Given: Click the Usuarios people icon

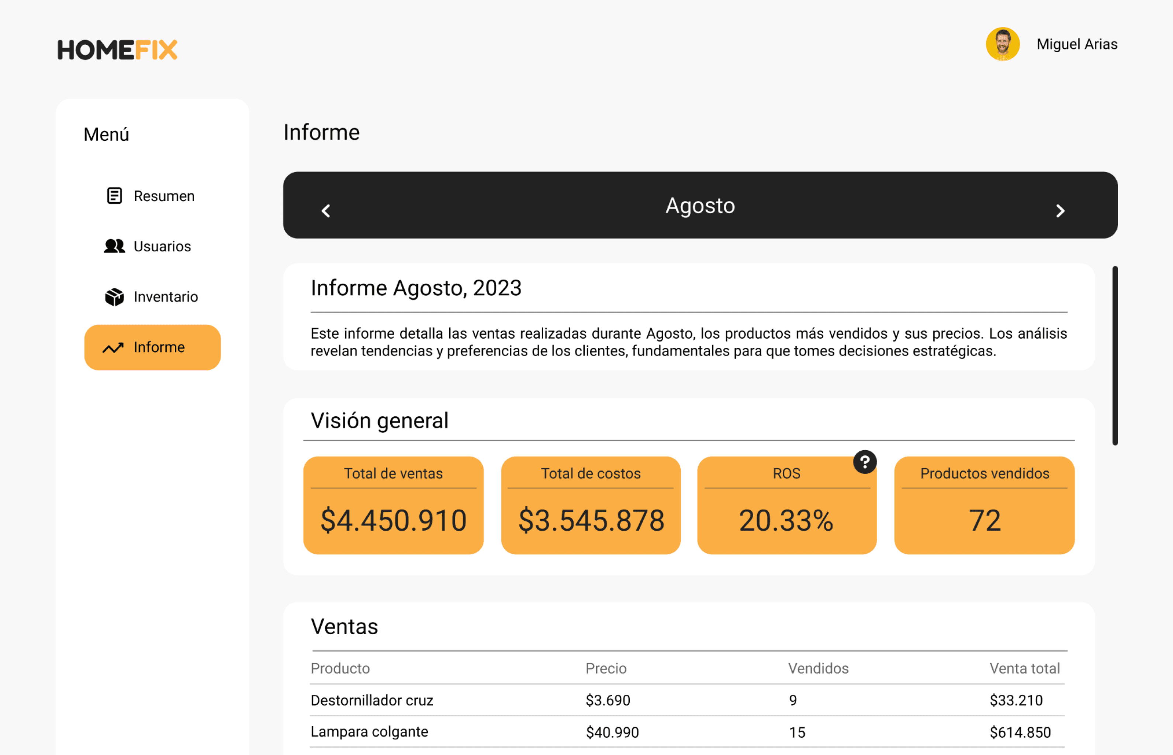Looking at the screenshot, I should [114, 246].
